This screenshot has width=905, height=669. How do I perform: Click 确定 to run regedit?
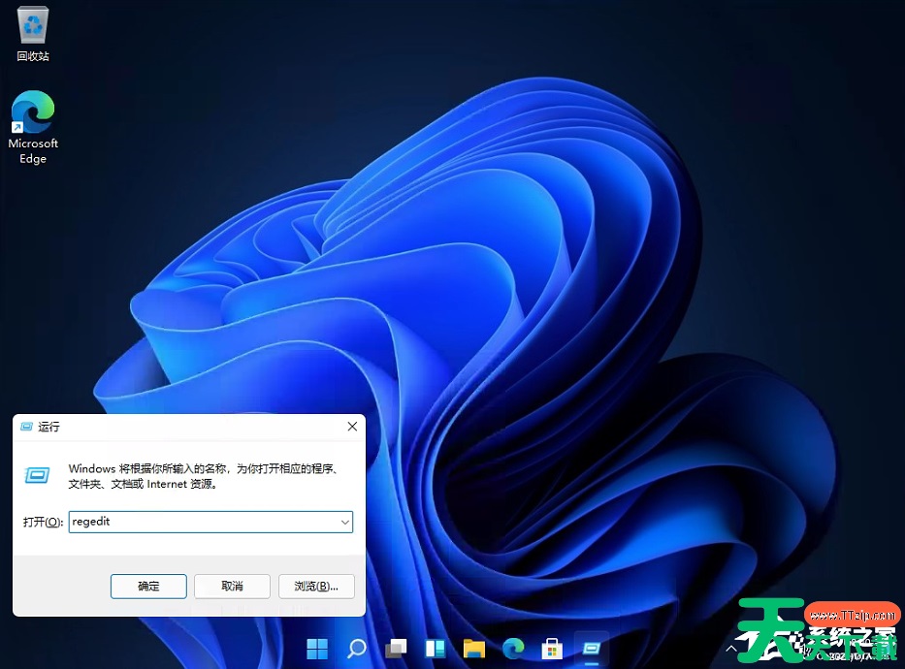(x=147, y=586)
